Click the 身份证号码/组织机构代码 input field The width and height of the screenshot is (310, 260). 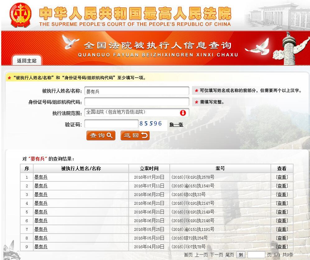click(136, 102)
